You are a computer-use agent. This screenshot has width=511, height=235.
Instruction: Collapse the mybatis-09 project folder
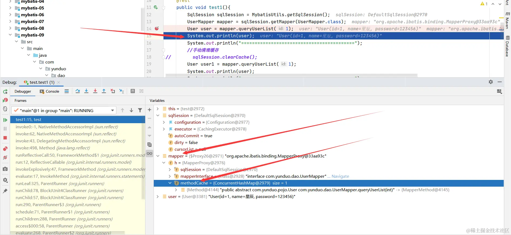coord(10,35)
